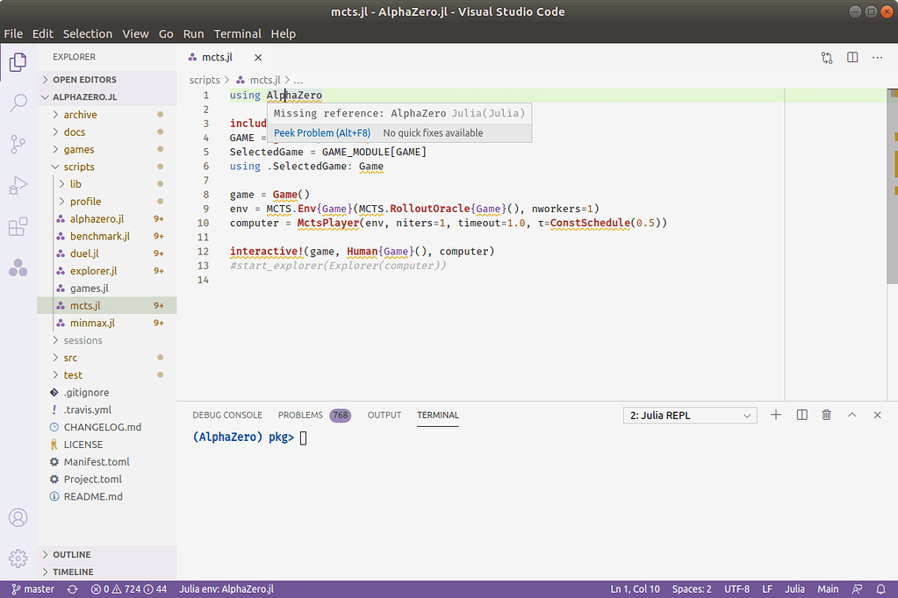Open the Manage gear icon

(x=18, y=558)
